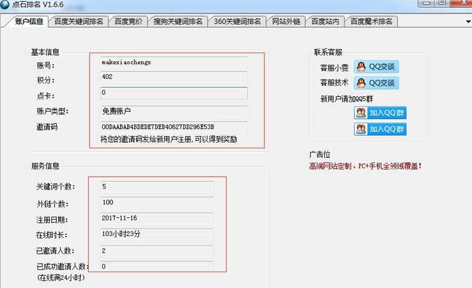The height and width of the screenshot is (288, 472).
Task: Expand the tab overflow dropdown arrow
Action: [468, 22]
